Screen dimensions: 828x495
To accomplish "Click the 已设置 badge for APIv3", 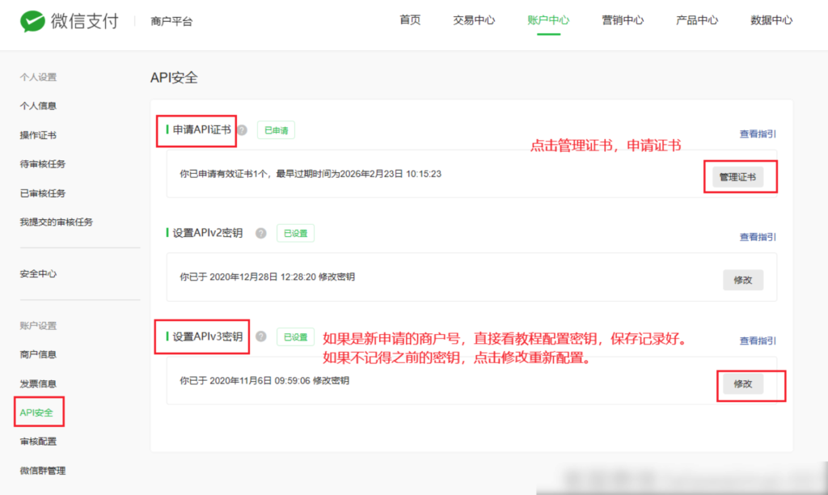I will pos(297,336).
